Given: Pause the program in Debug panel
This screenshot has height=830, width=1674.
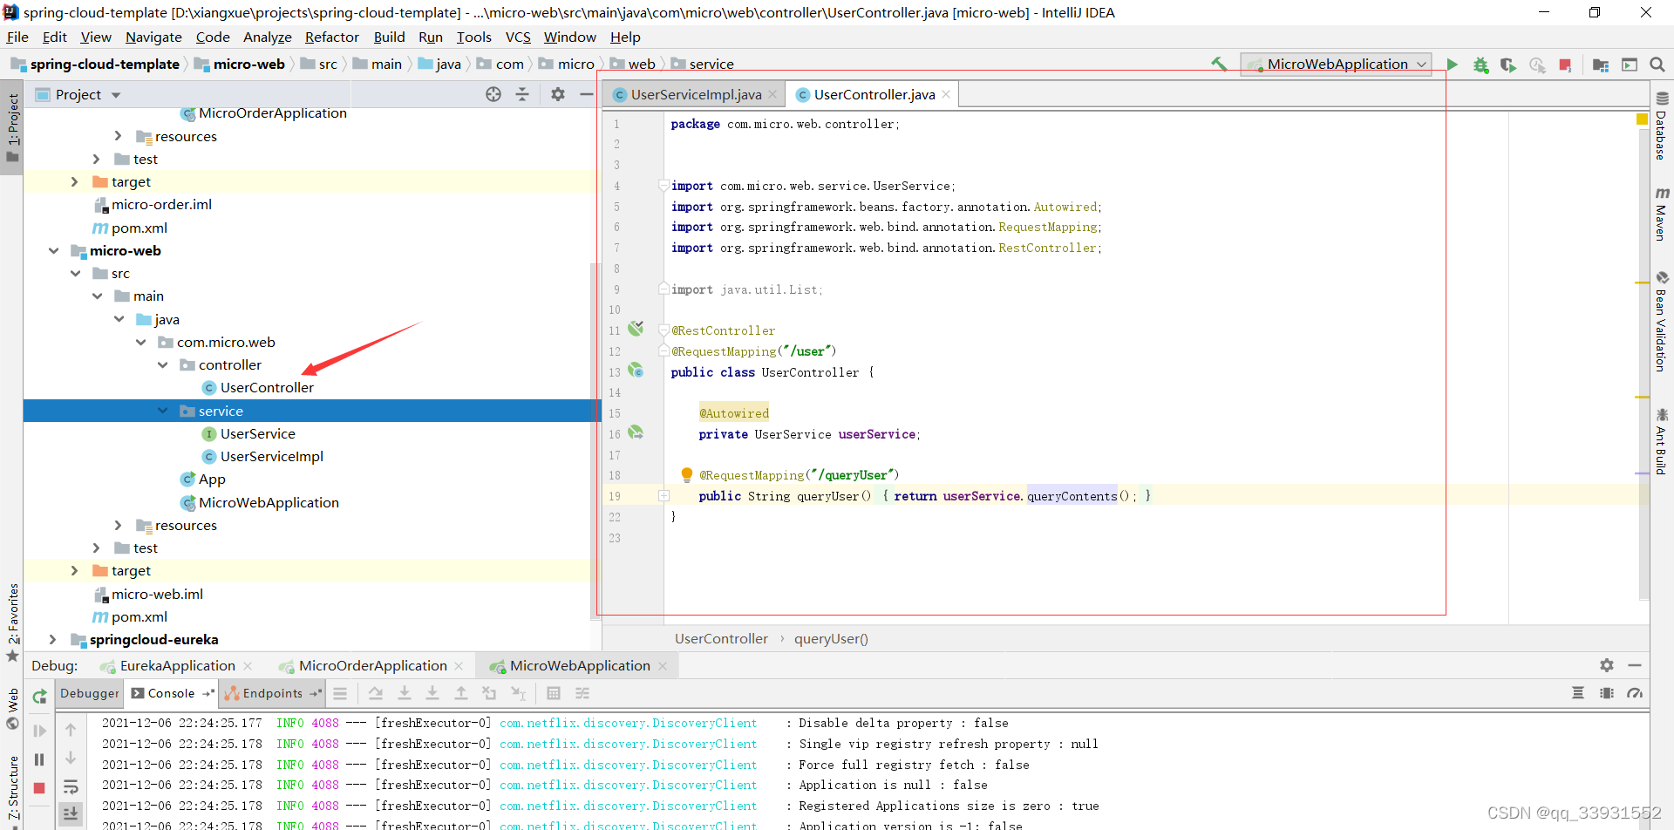Looking at the screenshot, I should pyautogui.click(x=39, y=759).
